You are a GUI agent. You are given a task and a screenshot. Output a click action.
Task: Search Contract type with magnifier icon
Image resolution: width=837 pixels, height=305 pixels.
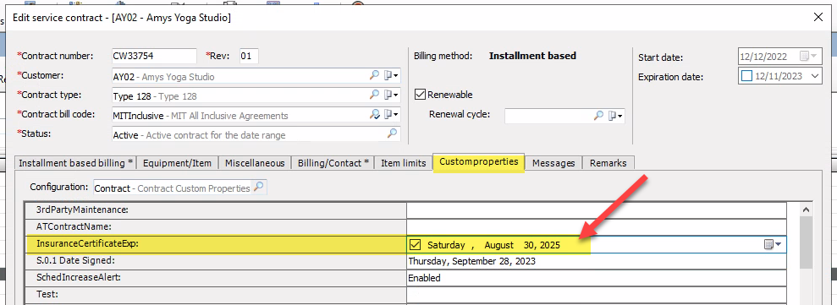[374, 95]
